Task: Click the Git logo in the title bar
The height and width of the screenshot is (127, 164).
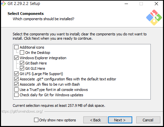Action: 3,4
